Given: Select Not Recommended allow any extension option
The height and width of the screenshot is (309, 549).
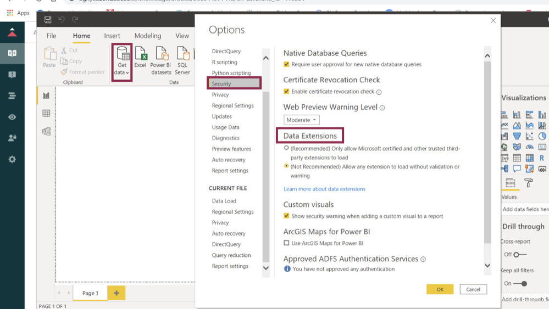Looking at the screenshot, I should 286,166.
